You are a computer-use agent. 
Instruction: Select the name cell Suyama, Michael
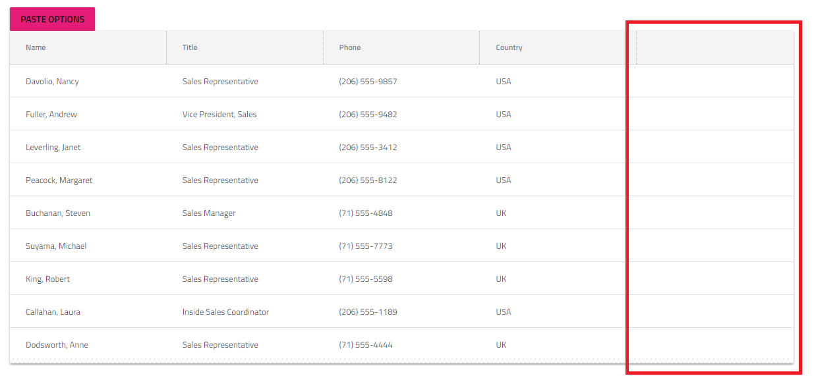tap(56, 246)
